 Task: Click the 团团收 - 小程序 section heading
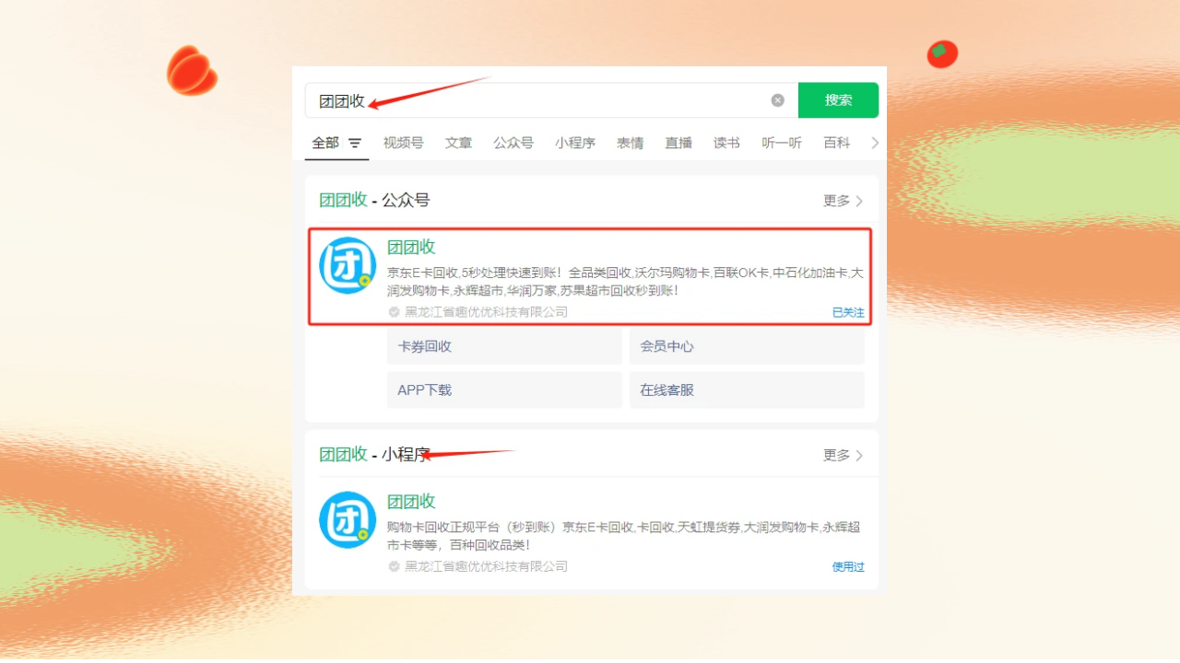tap(374, 454)
